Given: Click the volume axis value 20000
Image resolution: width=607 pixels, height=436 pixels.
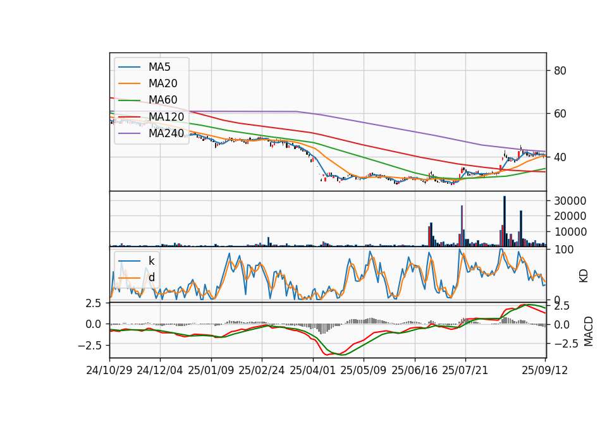Looking at the screenshot, I should click(x=570, y=216).
